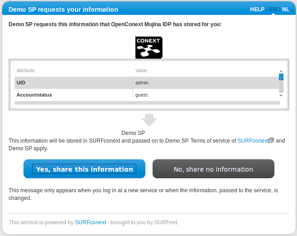Click the Demo SP label below arrow
Image resolution: width=297 pixels, height=236 pixels.
click(x=133, y=133)
